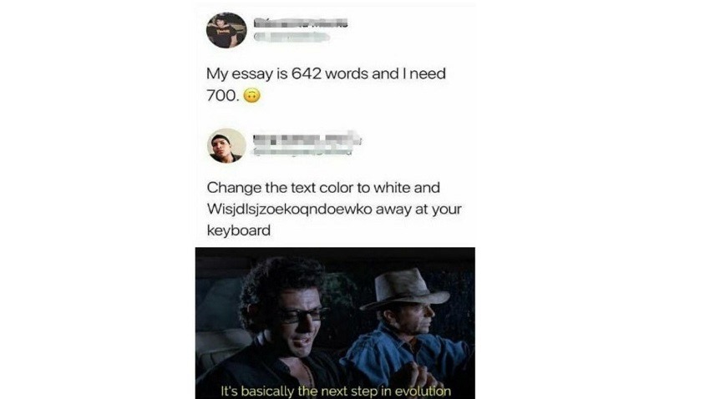The height and width of the screenshot is (399, 710).
Task: Click the cowboy hat on the right man
Action: [x=403, y=289]
